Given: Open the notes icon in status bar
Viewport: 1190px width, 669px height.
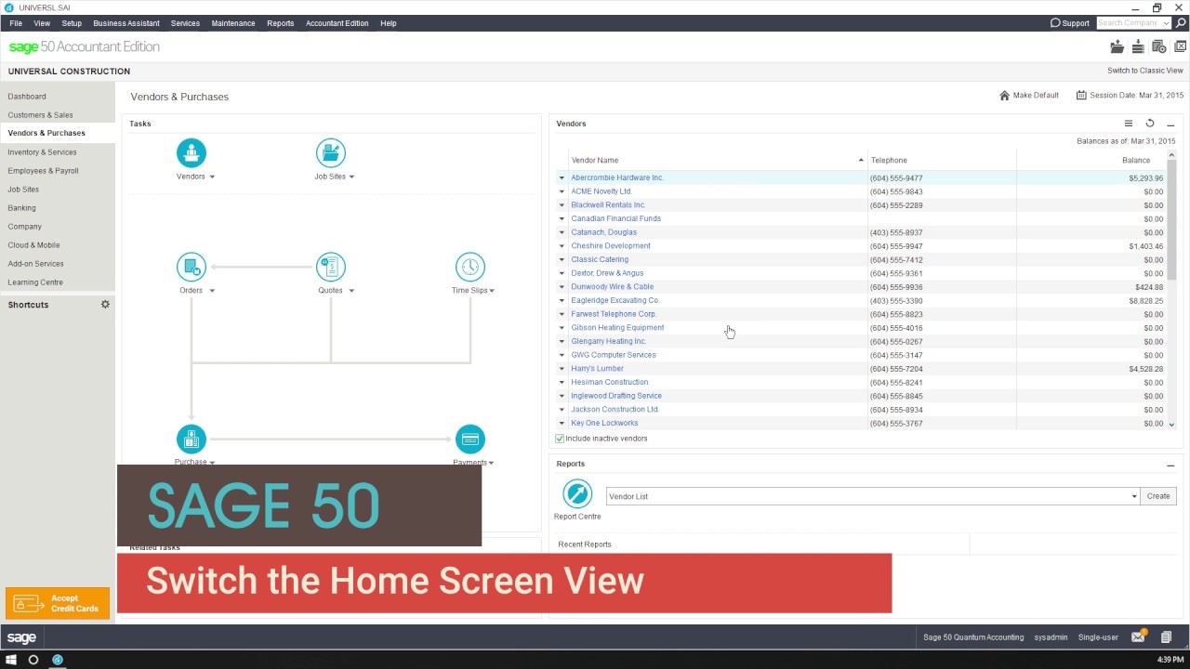Looking at the screenshot, I should coord(1167,637).
